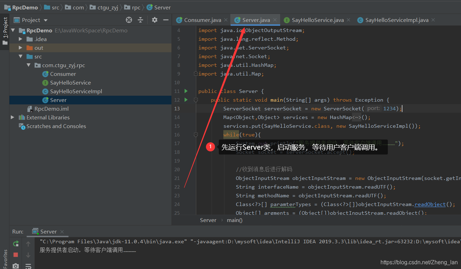Open the Favorites side tool window
Viewport: 461px width, 269px height.
coord(5,259)
